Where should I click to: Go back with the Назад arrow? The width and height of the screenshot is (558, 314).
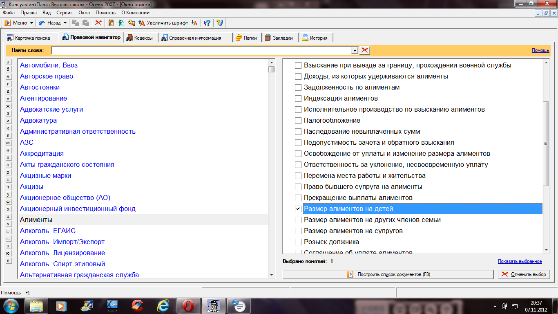click(x=50, y=23)
